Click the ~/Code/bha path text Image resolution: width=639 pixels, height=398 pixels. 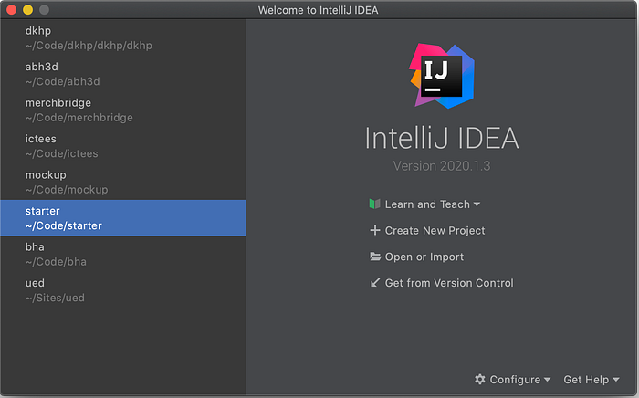click(x=56, y=262)
